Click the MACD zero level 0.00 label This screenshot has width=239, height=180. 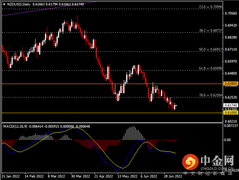coord(227,140)
